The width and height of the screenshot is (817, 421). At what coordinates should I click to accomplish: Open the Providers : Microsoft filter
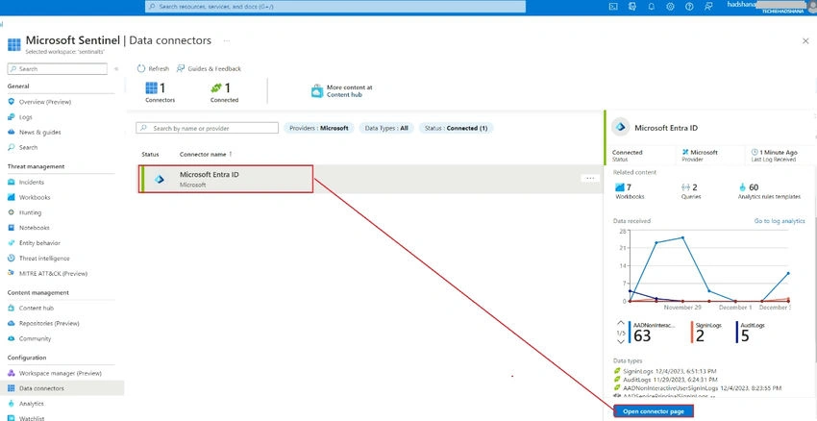pyautogui.click(x=319, y=128)
